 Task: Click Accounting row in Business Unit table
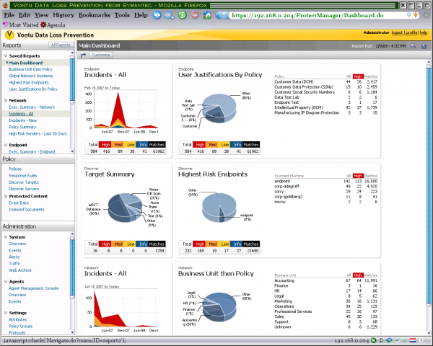pos(326,280)
